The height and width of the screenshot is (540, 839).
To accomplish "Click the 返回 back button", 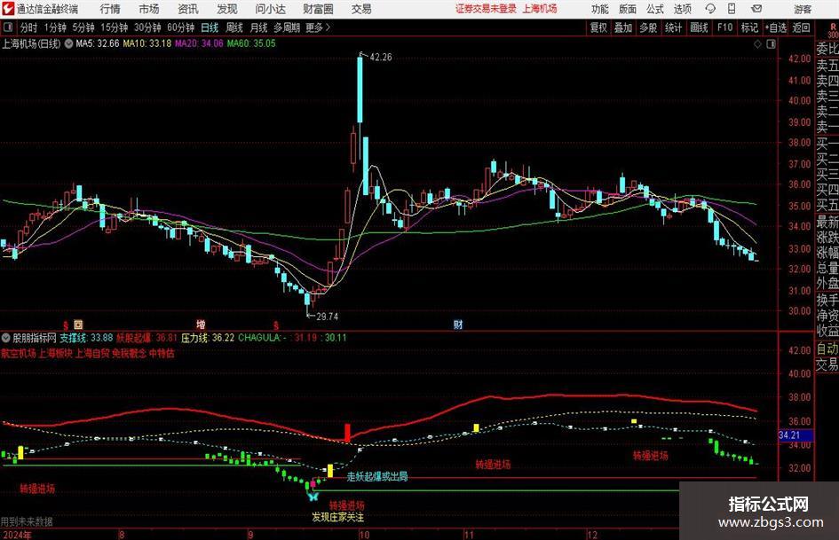I will point(801,27).
